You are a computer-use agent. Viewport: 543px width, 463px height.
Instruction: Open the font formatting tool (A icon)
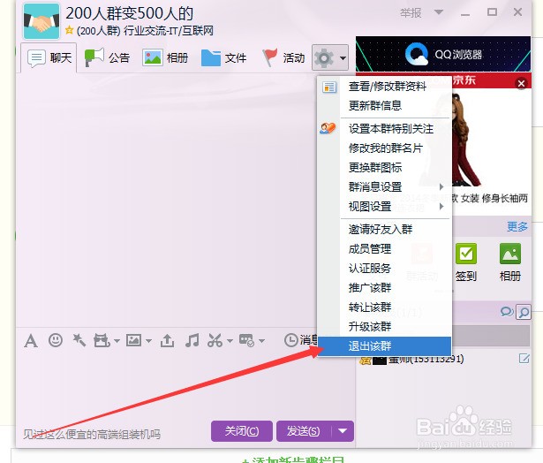pos(31,341)
